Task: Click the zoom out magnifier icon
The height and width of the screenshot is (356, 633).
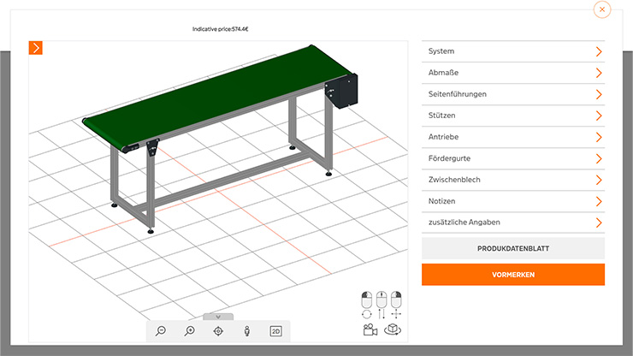Action: (x=161, y=331)
